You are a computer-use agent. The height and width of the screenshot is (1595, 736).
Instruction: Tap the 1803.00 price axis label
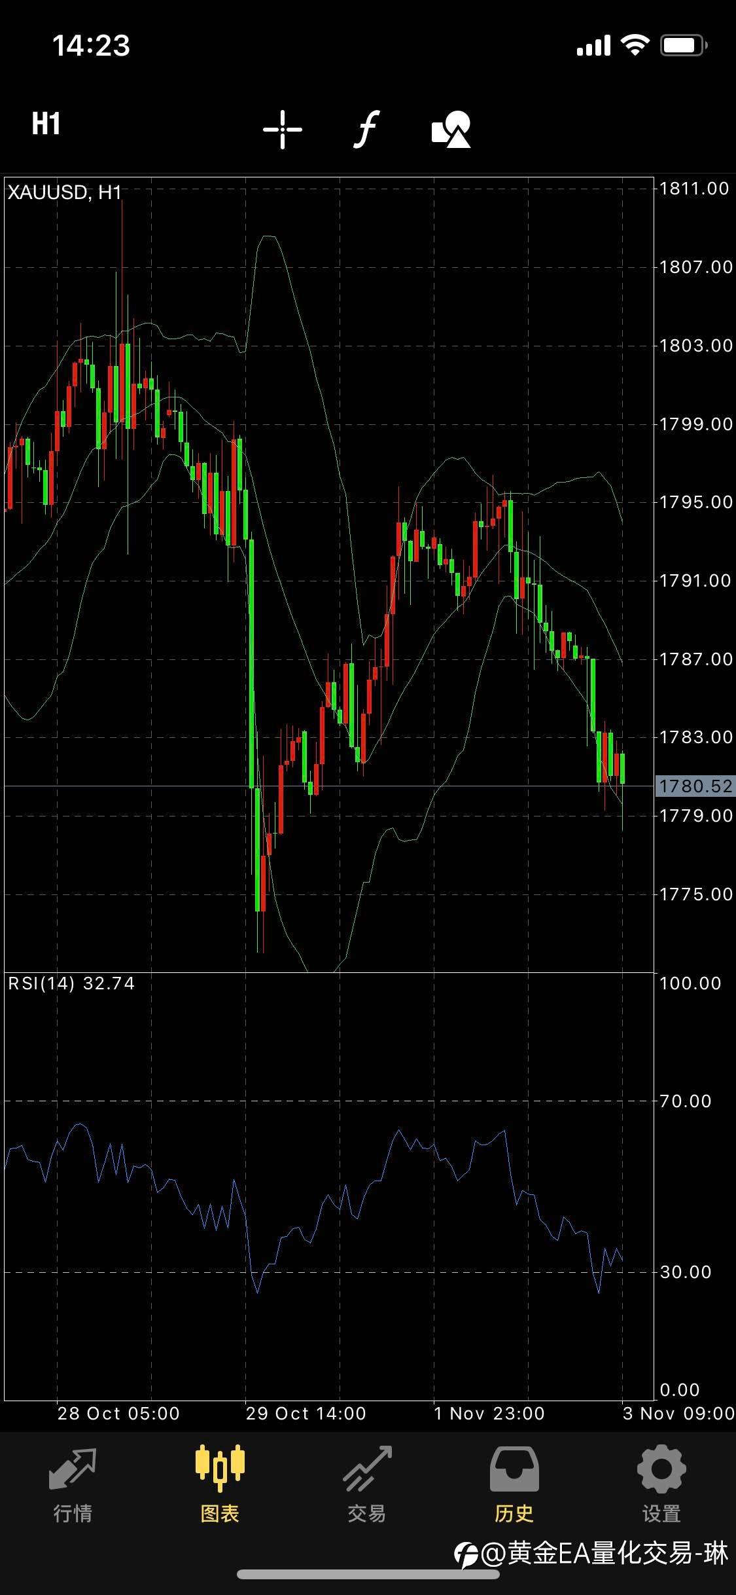696,345
